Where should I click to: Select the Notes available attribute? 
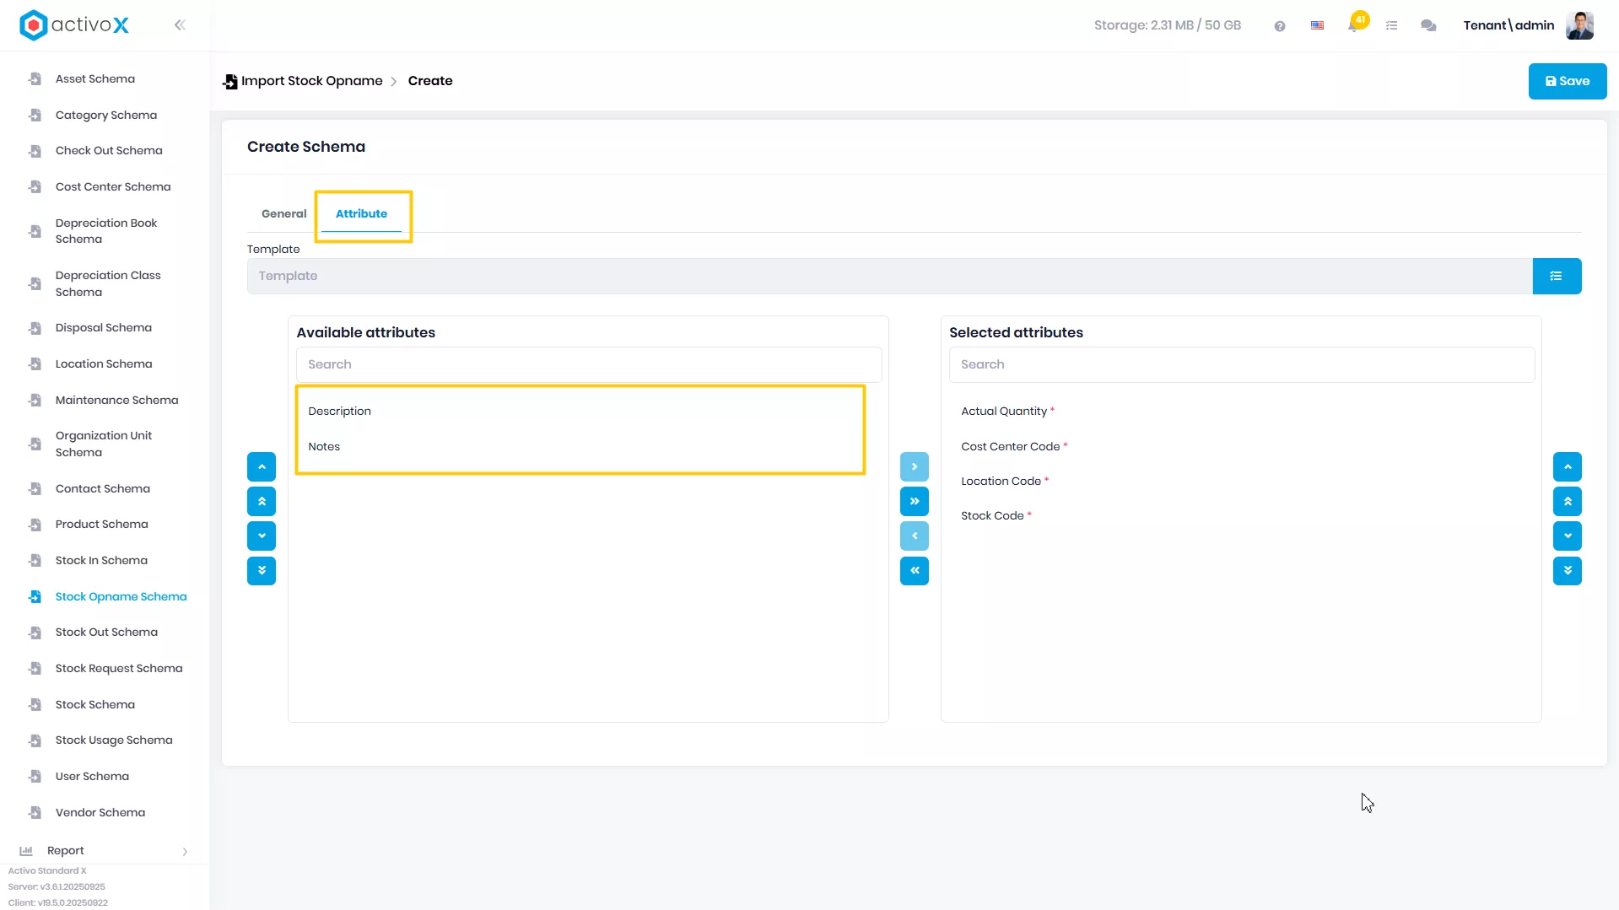pos(324,446)
